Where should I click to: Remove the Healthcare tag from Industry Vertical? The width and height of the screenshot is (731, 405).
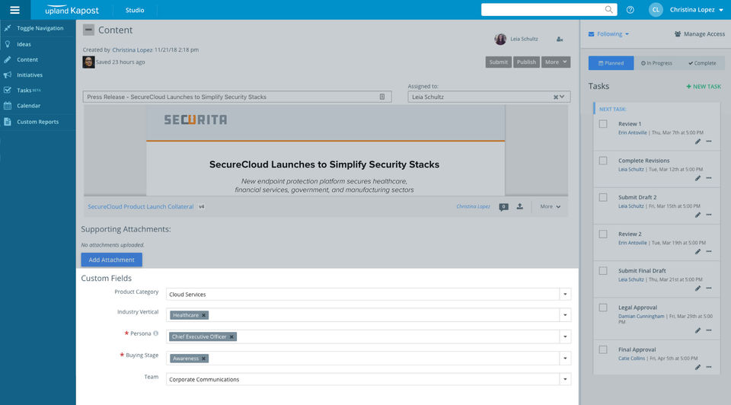click(x=203, y=315)
